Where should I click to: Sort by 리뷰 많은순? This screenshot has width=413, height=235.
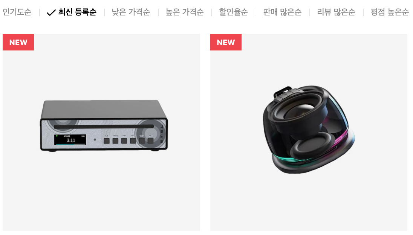coord(336,12)
